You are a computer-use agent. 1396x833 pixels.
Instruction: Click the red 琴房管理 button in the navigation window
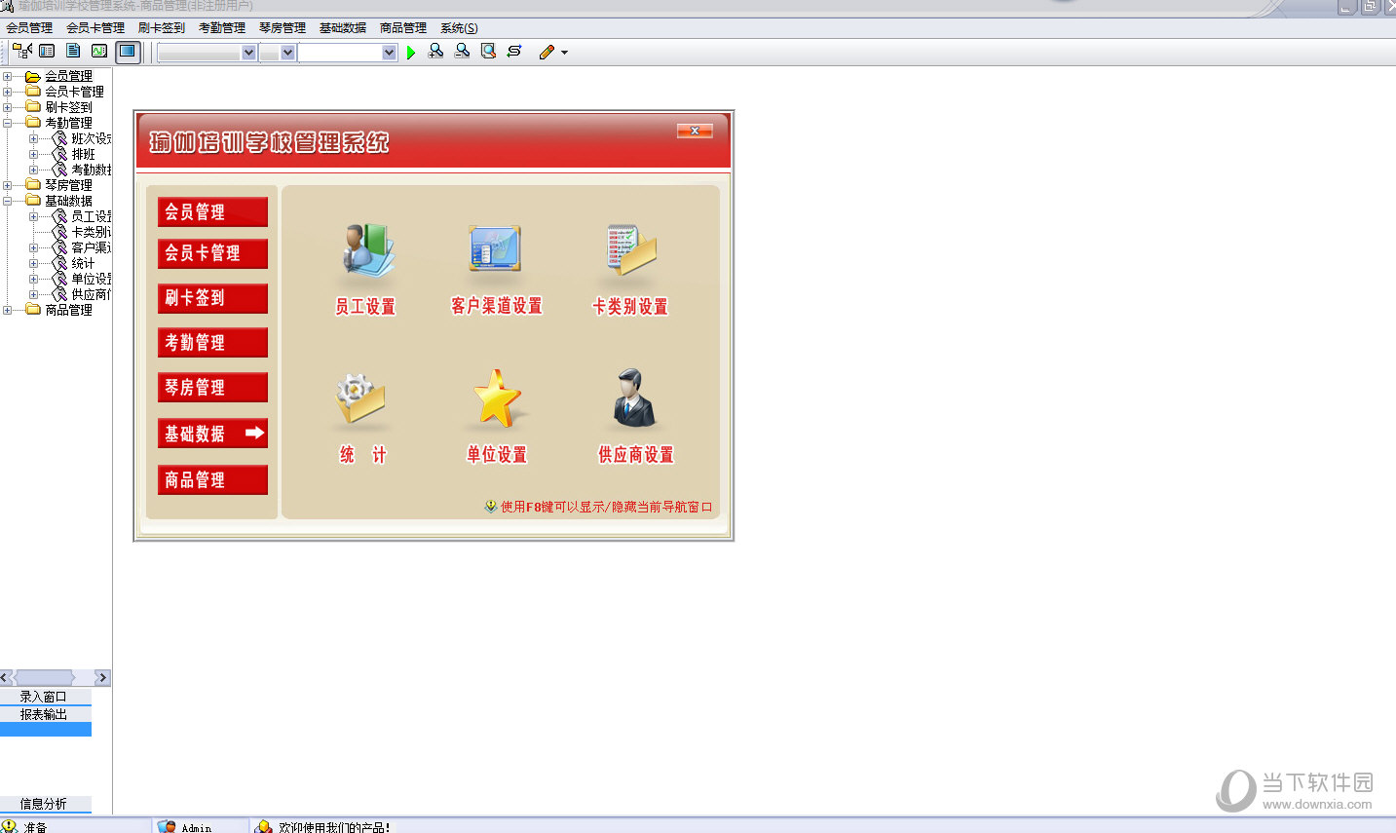click(212, 388)
